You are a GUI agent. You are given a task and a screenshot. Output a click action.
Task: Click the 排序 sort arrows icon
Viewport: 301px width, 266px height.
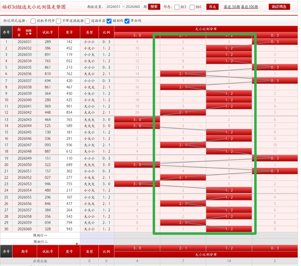point(28,32)
